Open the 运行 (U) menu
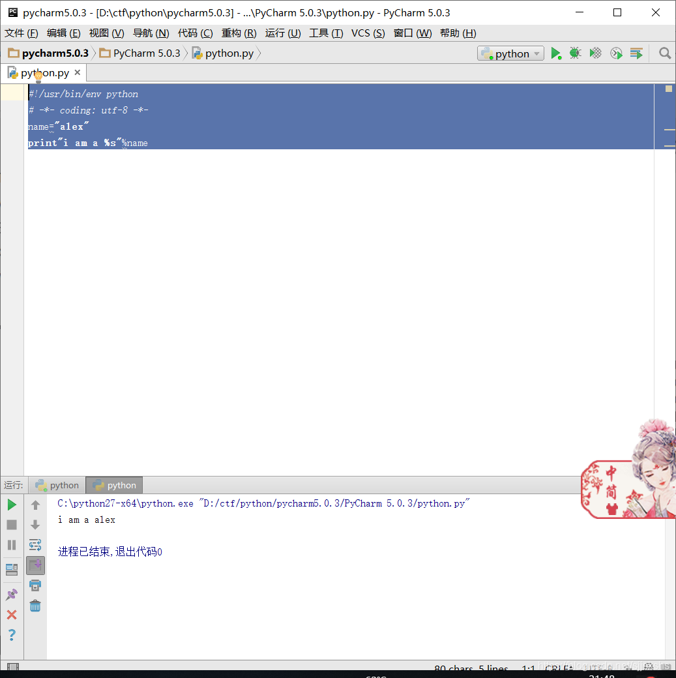 pos(283,33)
